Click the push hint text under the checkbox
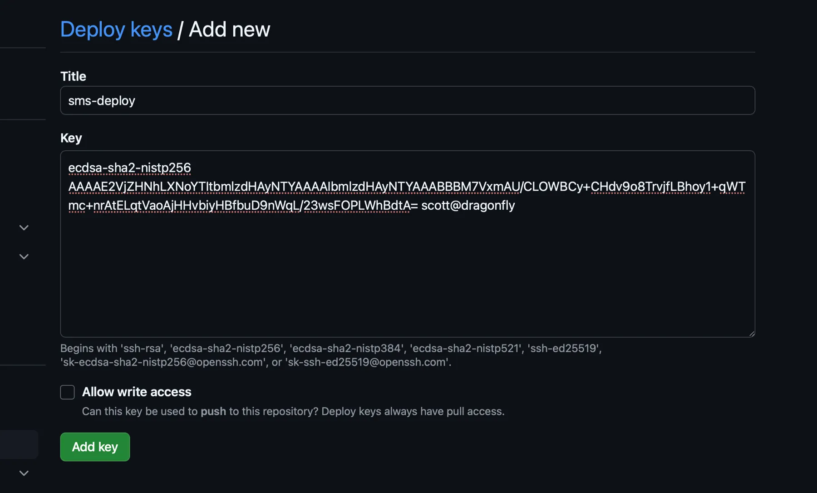 pos(213,411)
